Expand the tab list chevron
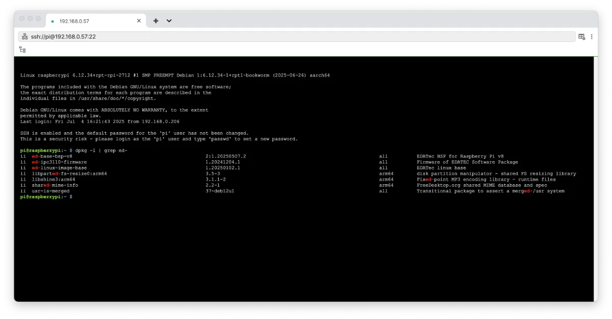 (169, 21)
